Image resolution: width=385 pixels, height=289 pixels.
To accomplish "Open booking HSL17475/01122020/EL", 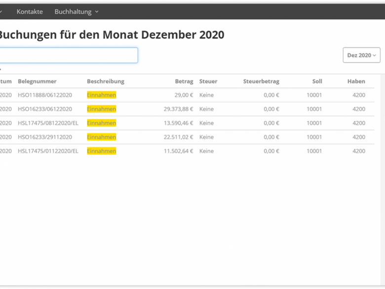I will (x=48, y=151).
